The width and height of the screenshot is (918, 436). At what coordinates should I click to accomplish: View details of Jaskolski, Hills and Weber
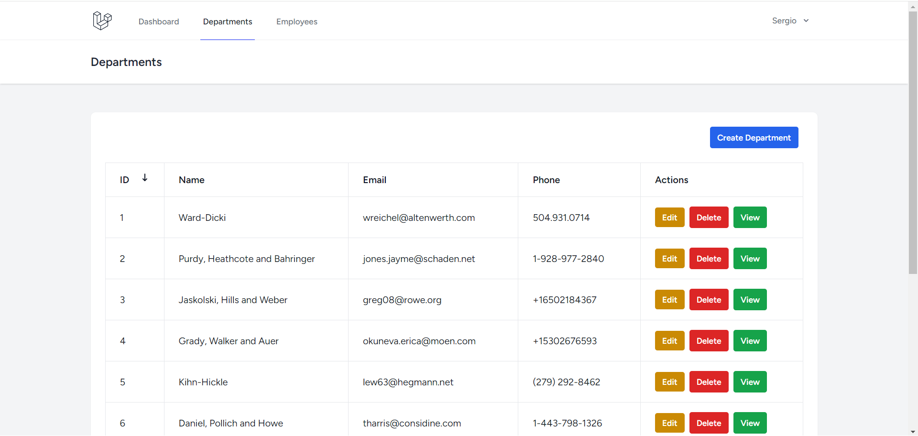(x=749, y=299)
